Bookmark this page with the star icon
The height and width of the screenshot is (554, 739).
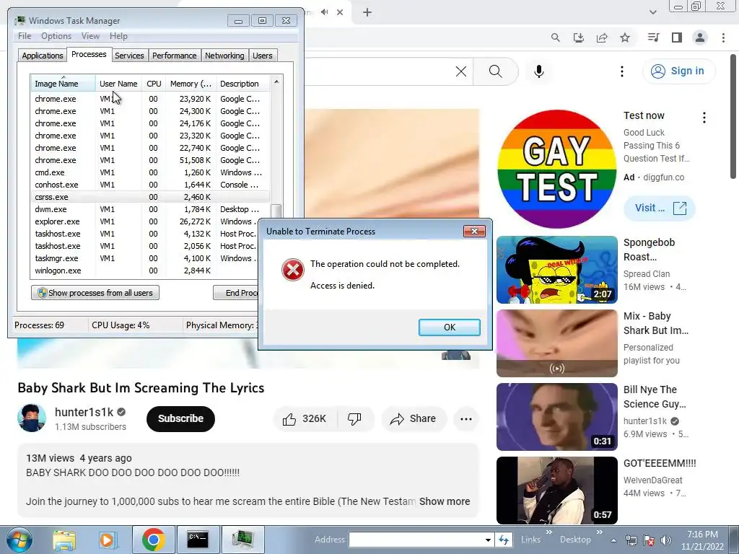point(625,38)
